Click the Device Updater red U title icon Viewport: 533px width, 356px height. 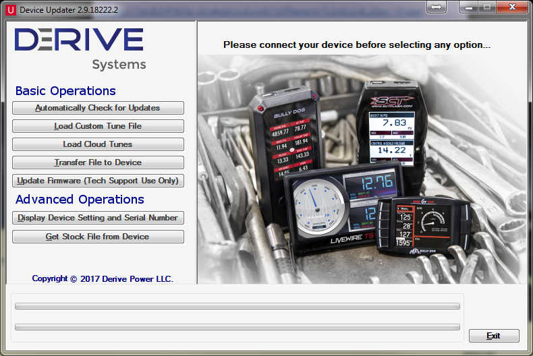(x=11, y=10)
